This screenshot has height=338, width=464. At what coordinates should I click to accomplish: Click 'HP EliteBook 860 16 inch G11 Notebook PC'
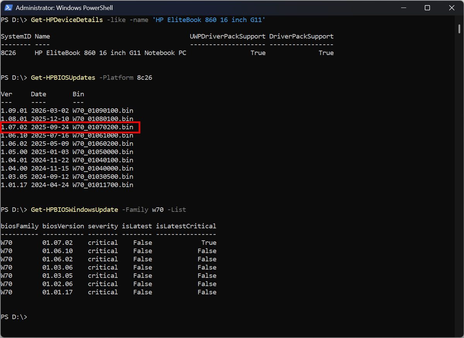tap(110, 53)
